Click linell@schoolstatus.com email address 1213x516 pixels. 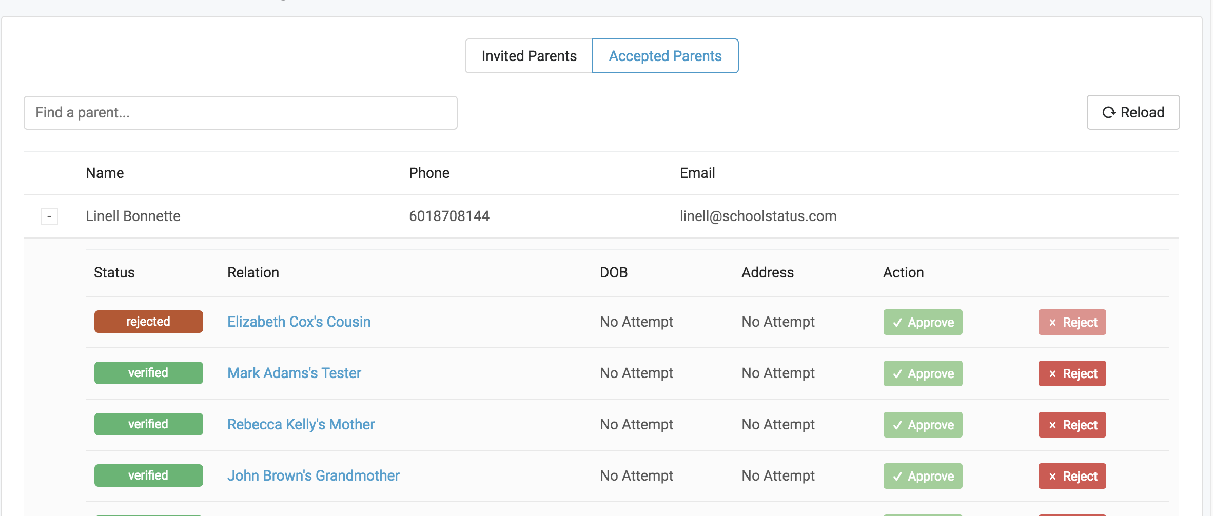[758, 216]
